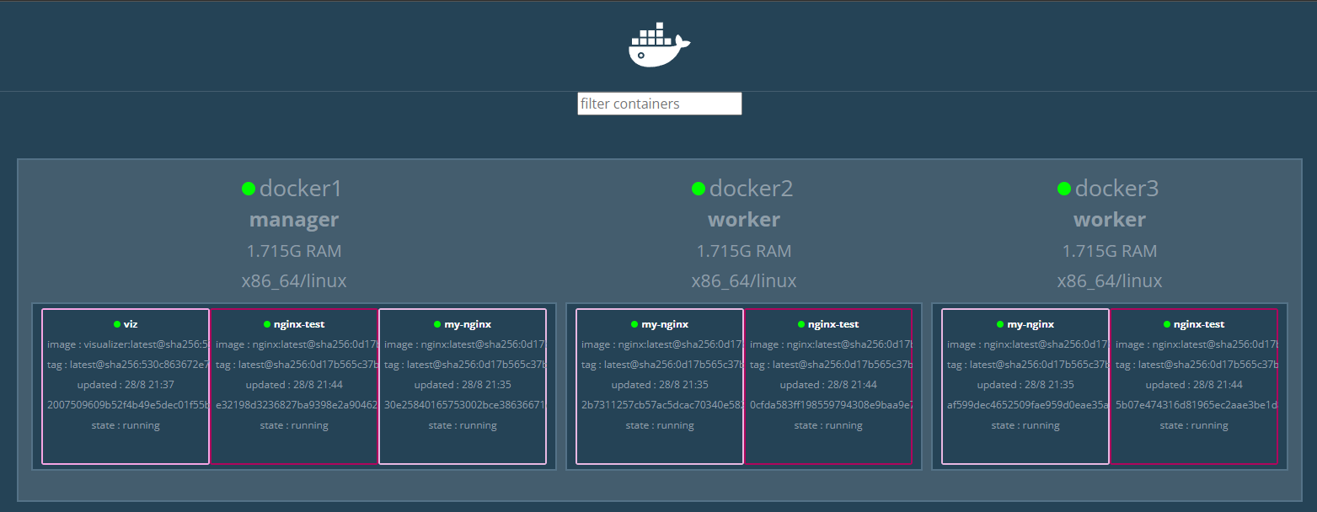
Task: Select the docker2 node name
Action: pyautogui.click(x=751, y=189)
